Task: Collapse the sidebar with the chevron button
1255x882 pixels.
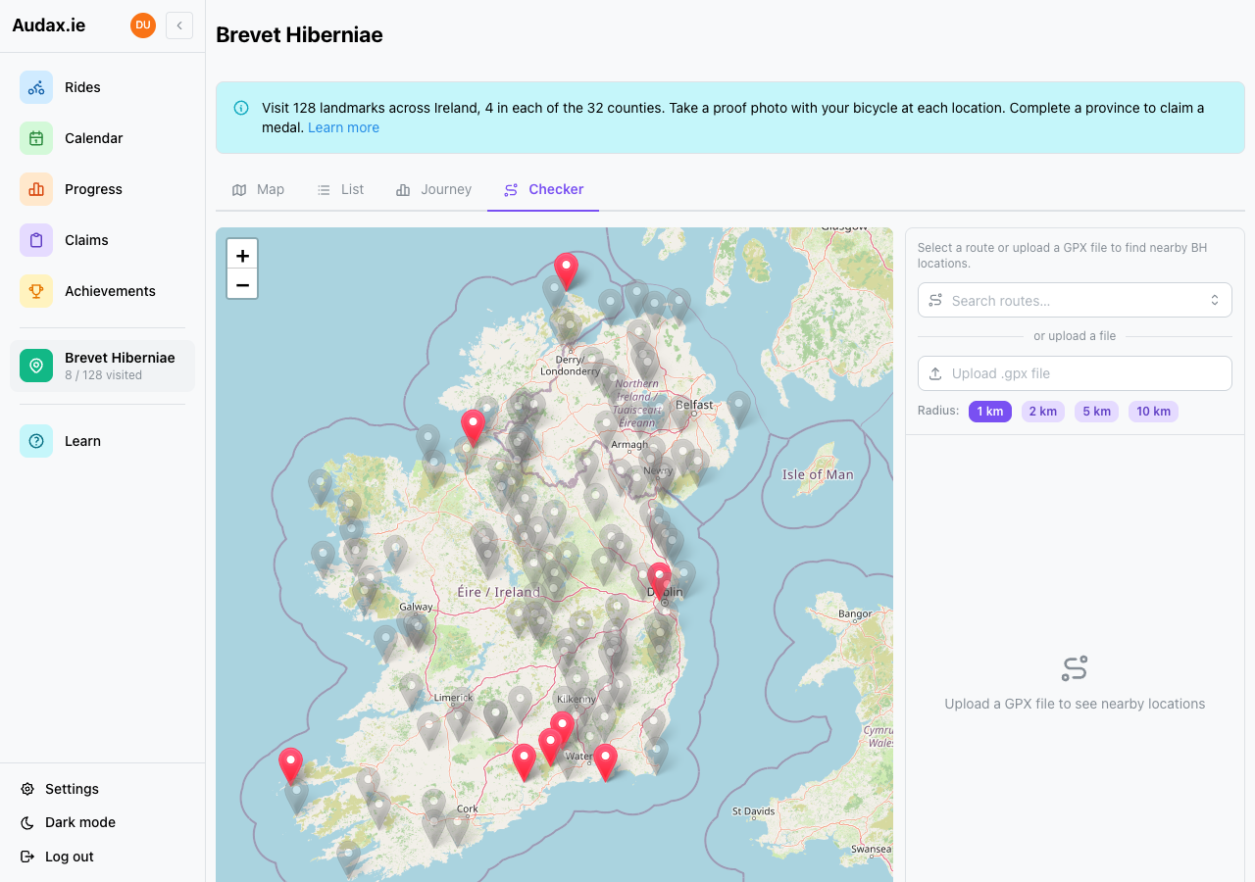Action: coord(179,25)
